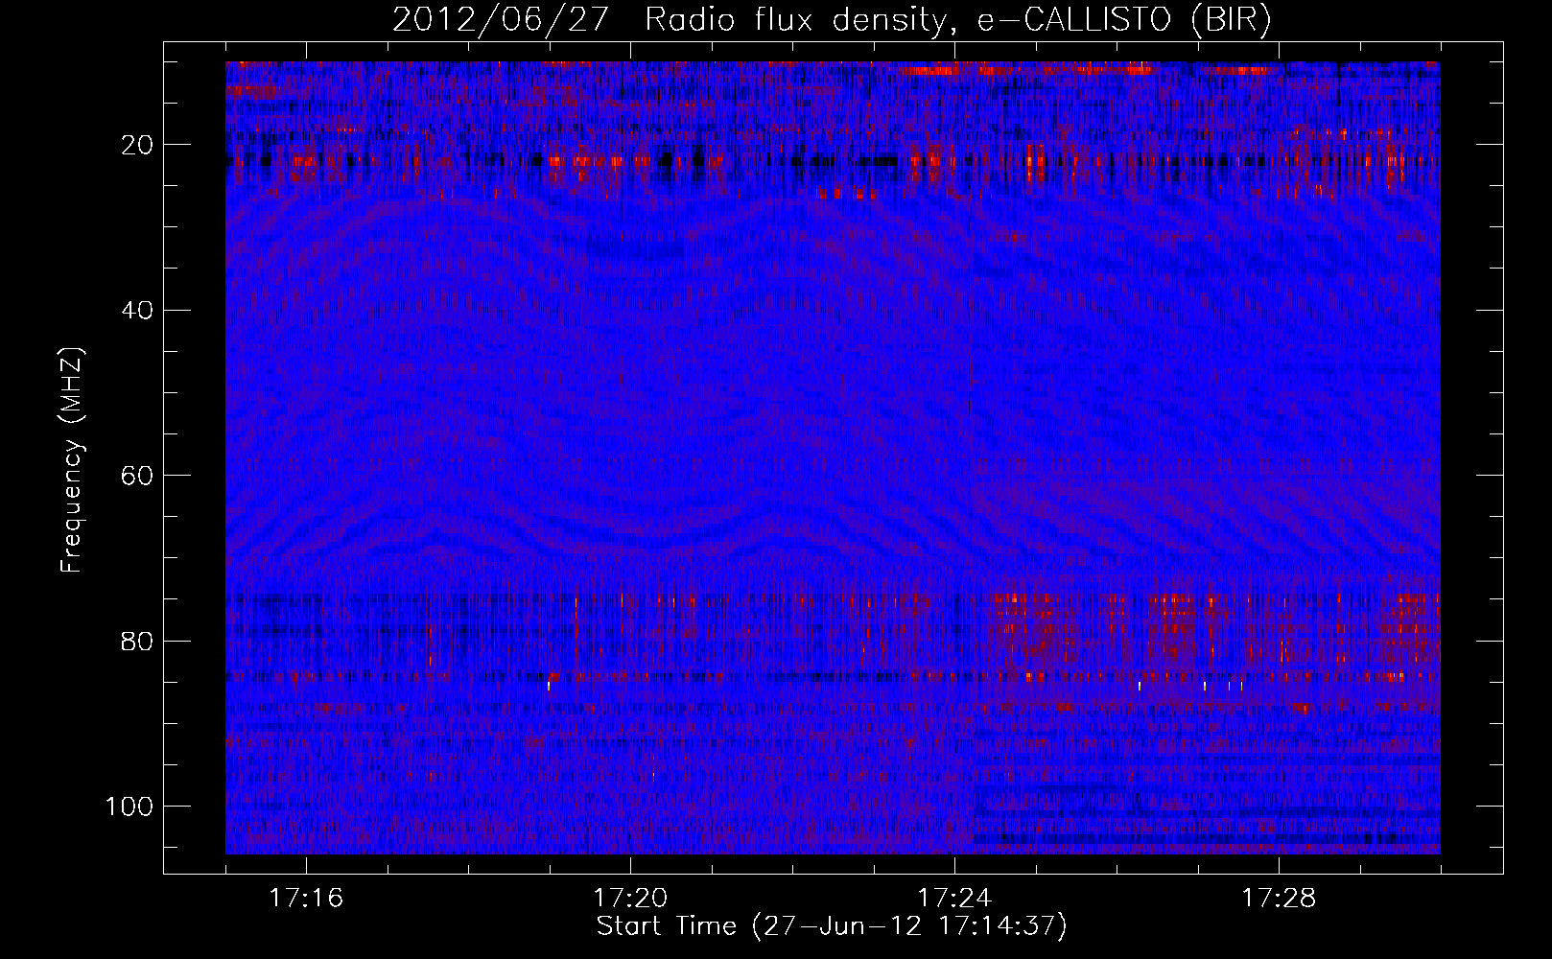Click the 80 frequency tick label

tap(138, 641)
